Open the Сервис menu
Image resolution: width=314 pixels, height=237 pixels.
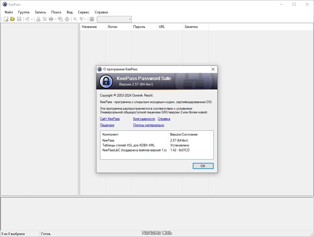click(x=83, y=12)
